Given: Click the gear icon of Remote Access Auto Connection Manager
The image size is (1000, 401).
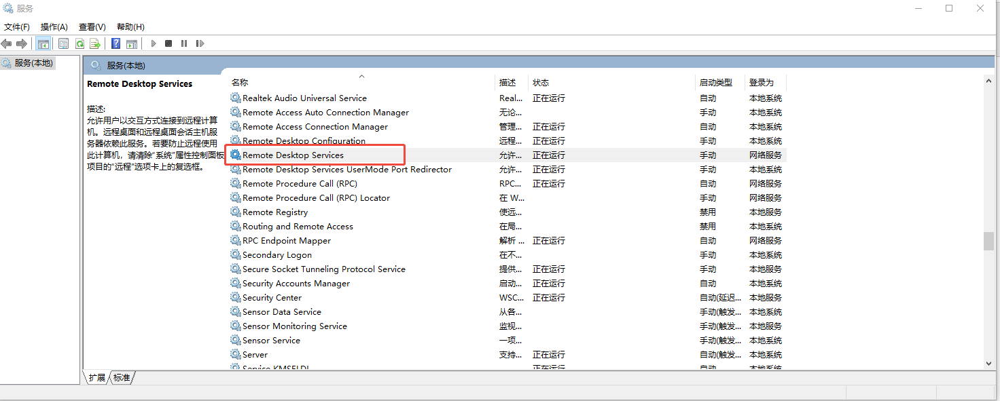Looking at the screenshot, I should (x=236, y=112).
